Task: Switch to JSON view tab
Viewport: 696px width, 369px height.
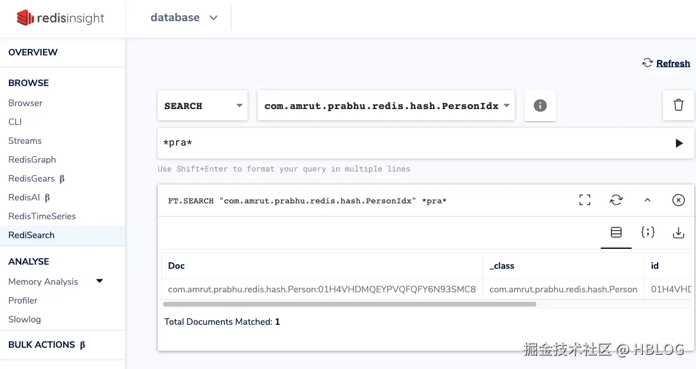Action: 648,232
